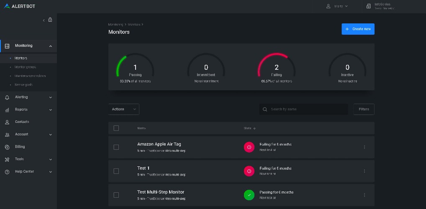
Task: Open Billing from the sidebar
Action: [20, 147]
